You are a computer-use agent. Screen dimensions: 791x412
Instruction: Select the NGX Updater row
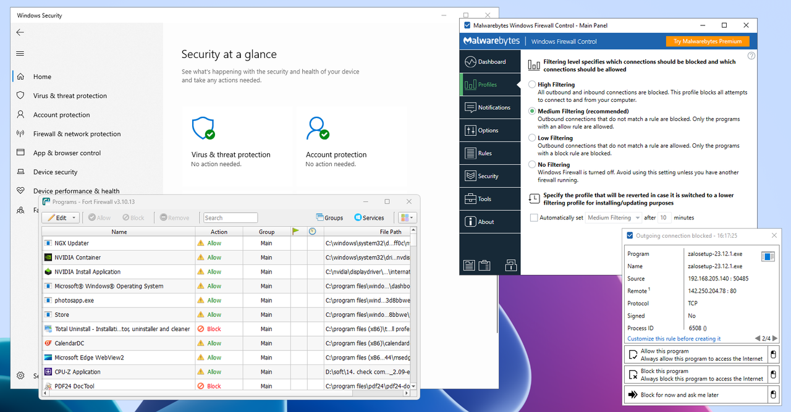coord(226,243)
